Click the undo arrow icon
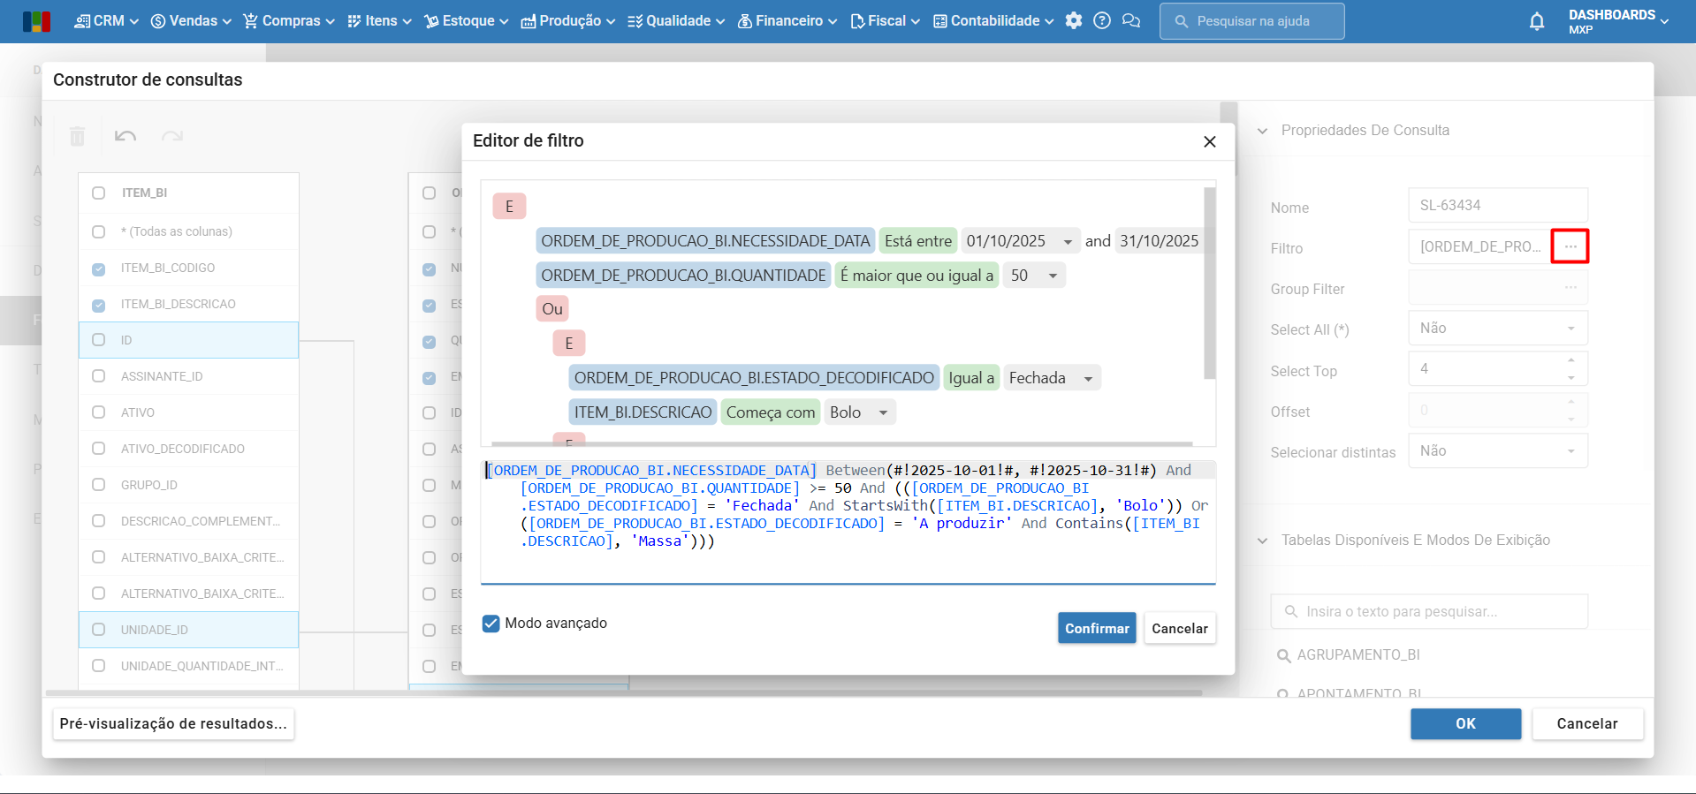The height and width of the screenshot is (794, 1696). point(125,136)
